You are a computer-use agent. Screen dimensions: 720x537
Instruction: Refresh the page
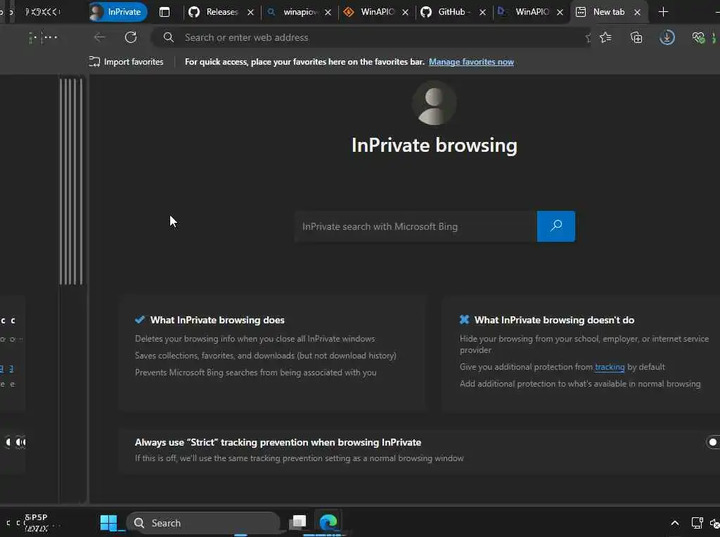[x=131, y=37]
